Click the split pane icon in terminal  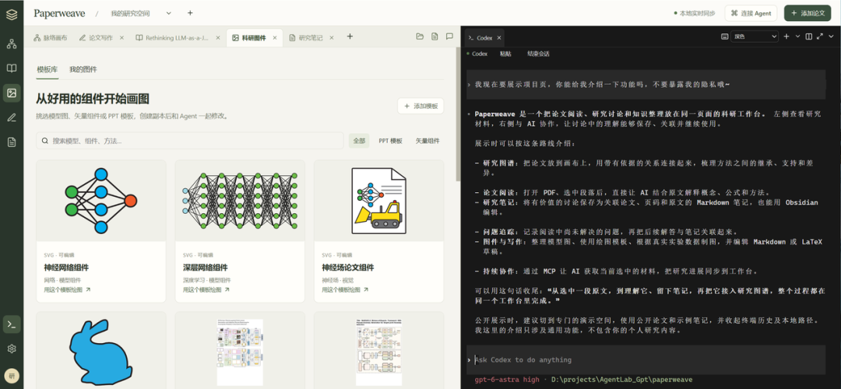click(809, 37)
